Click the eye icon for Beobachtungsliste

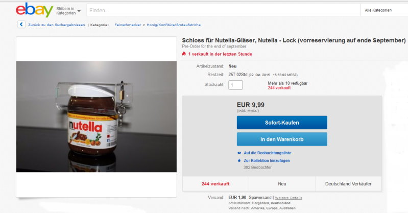tap(239, 153)
